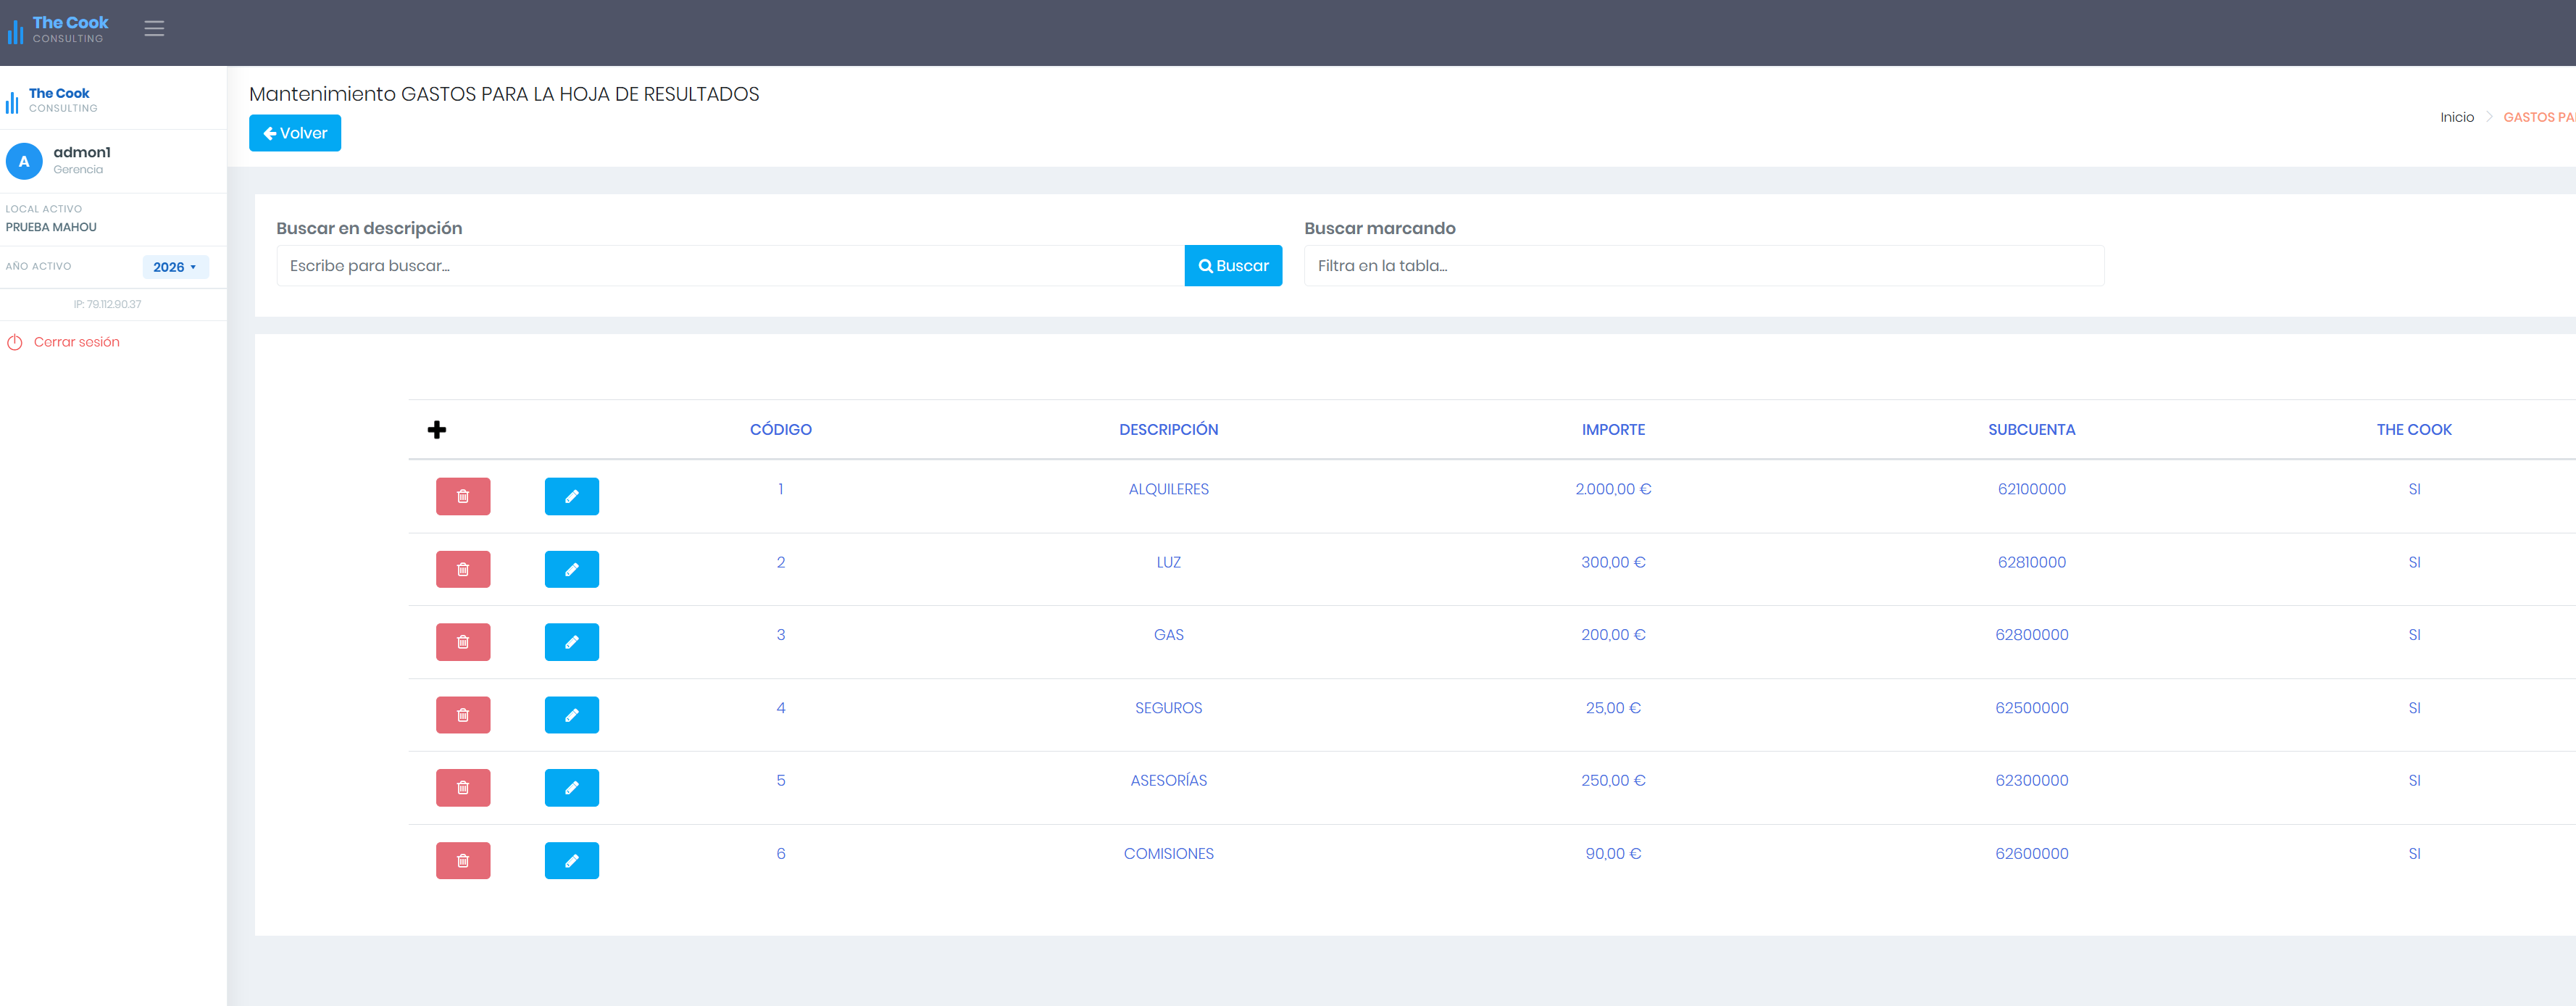
Task: Click the admon1 user avatar
Action: tap(24, 161)
